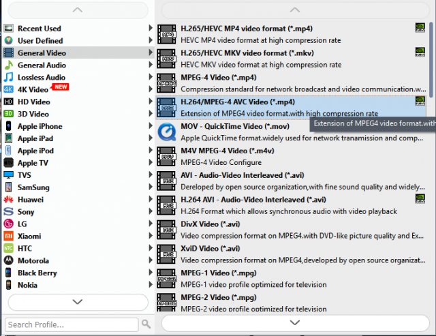
Task: Expand the SamSung submenu arrow
Action: point(151,187)
